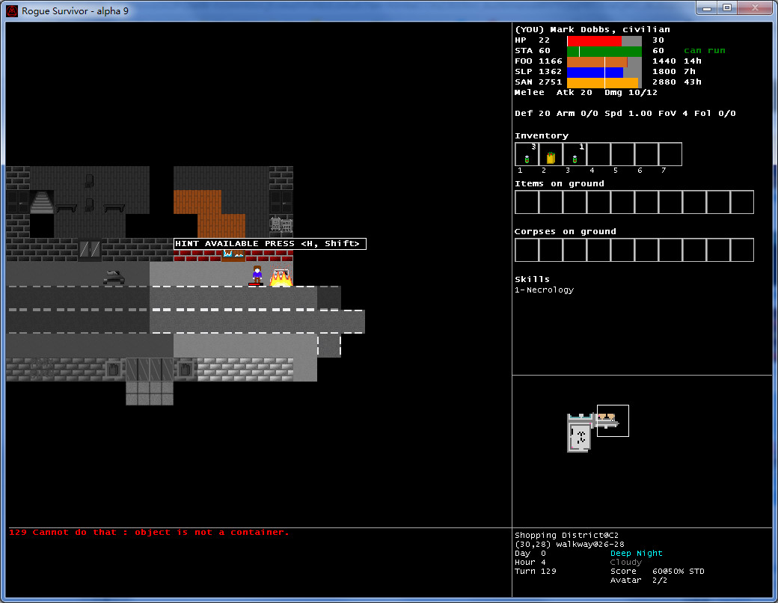Click the 'Hour 4' text
This screenshot has height=603, width=778.
530,563
